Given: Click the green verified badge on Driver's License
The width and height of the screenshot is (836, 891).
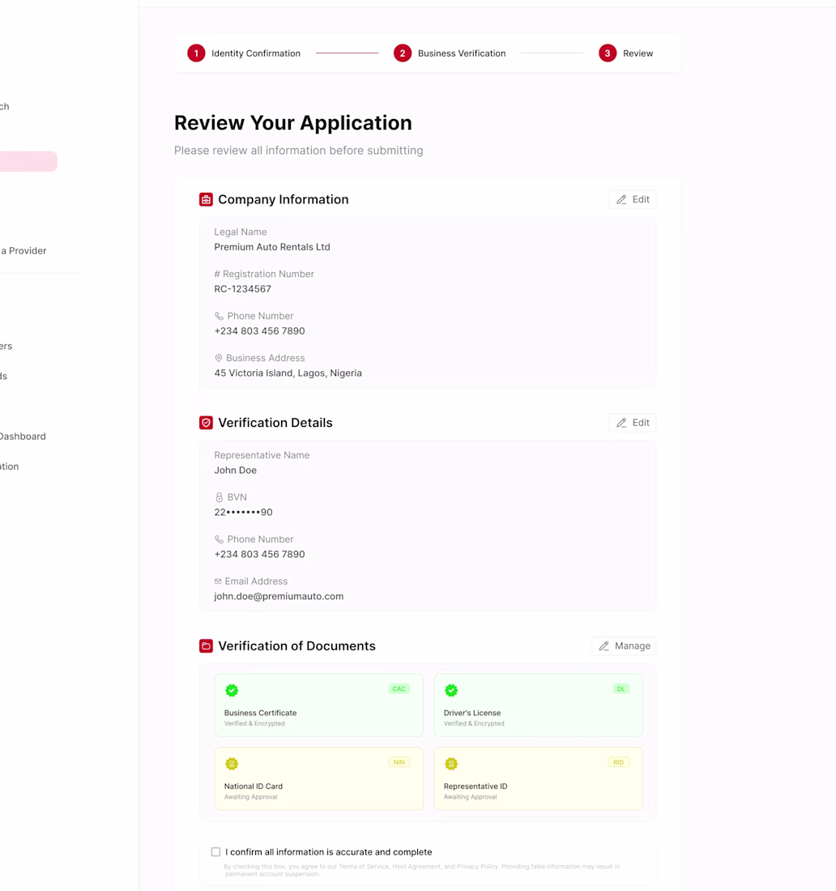Looking at the screenshot, I should click(x=451, y=690).
